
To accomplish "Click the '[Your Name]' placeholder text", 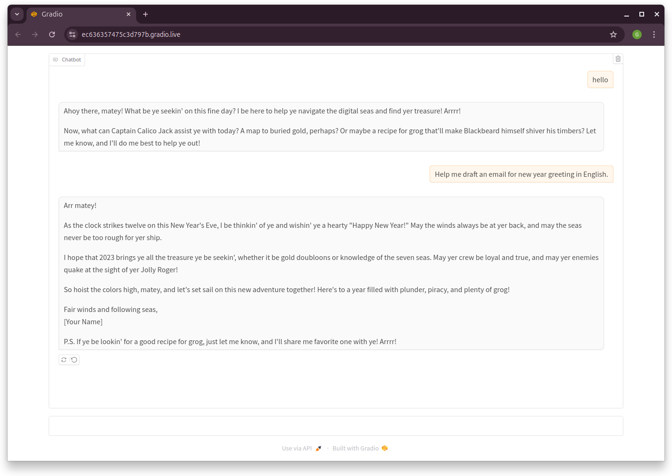I will 83,322.
